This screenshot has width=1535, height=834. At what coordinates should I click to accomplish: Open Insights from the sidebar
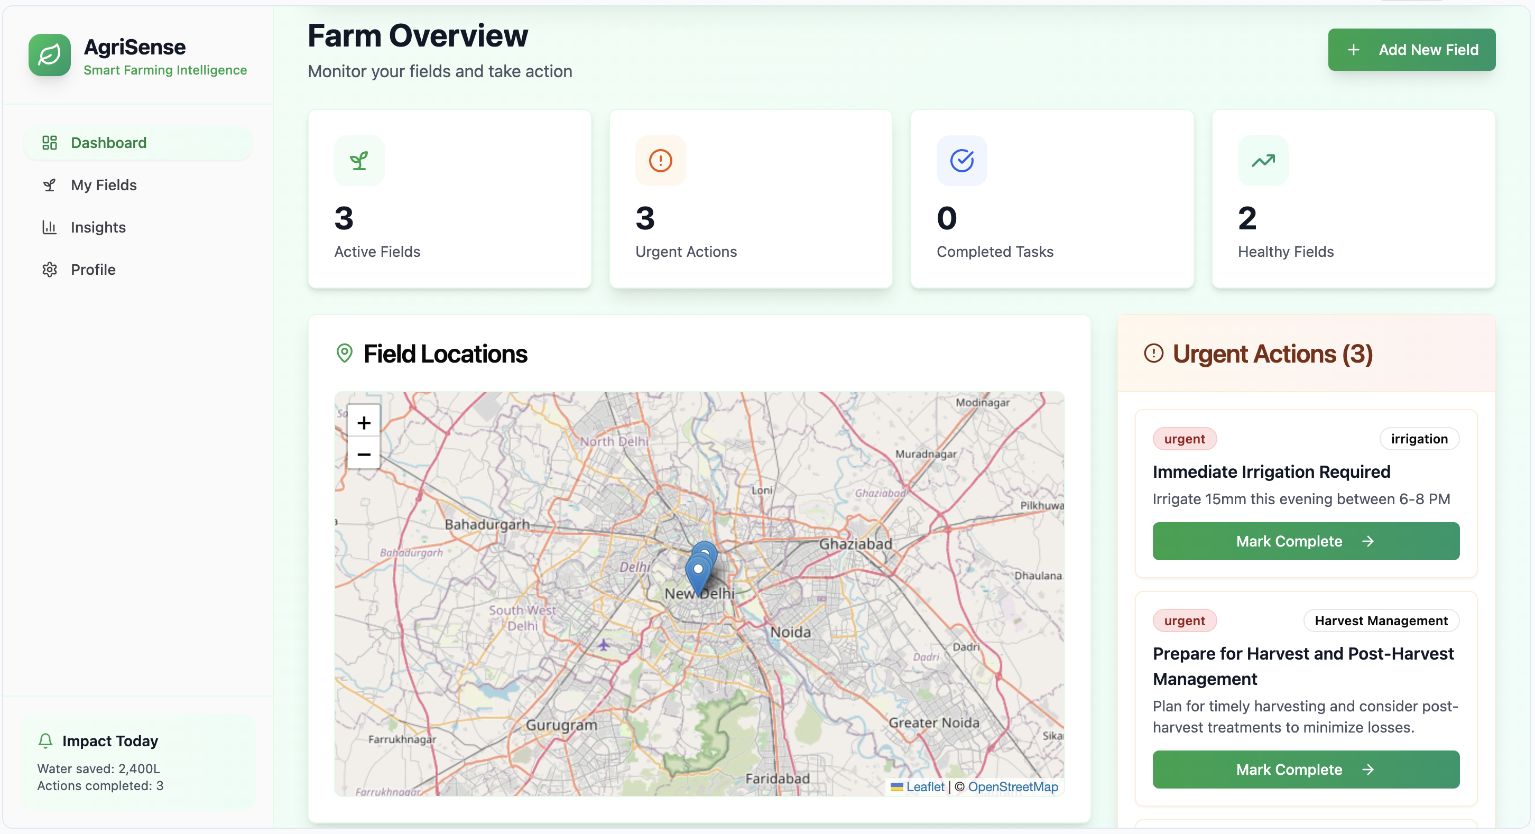point(98,228)
